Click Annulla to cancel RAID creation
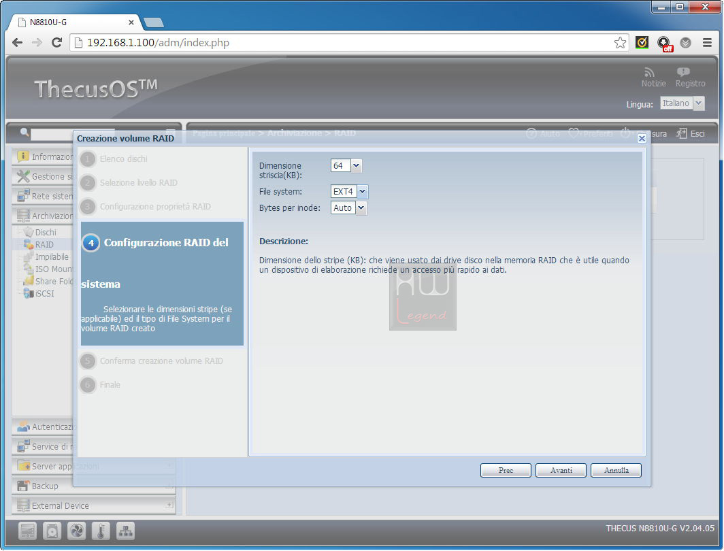The height and width of the screenshot is (551, 724). 616,470
